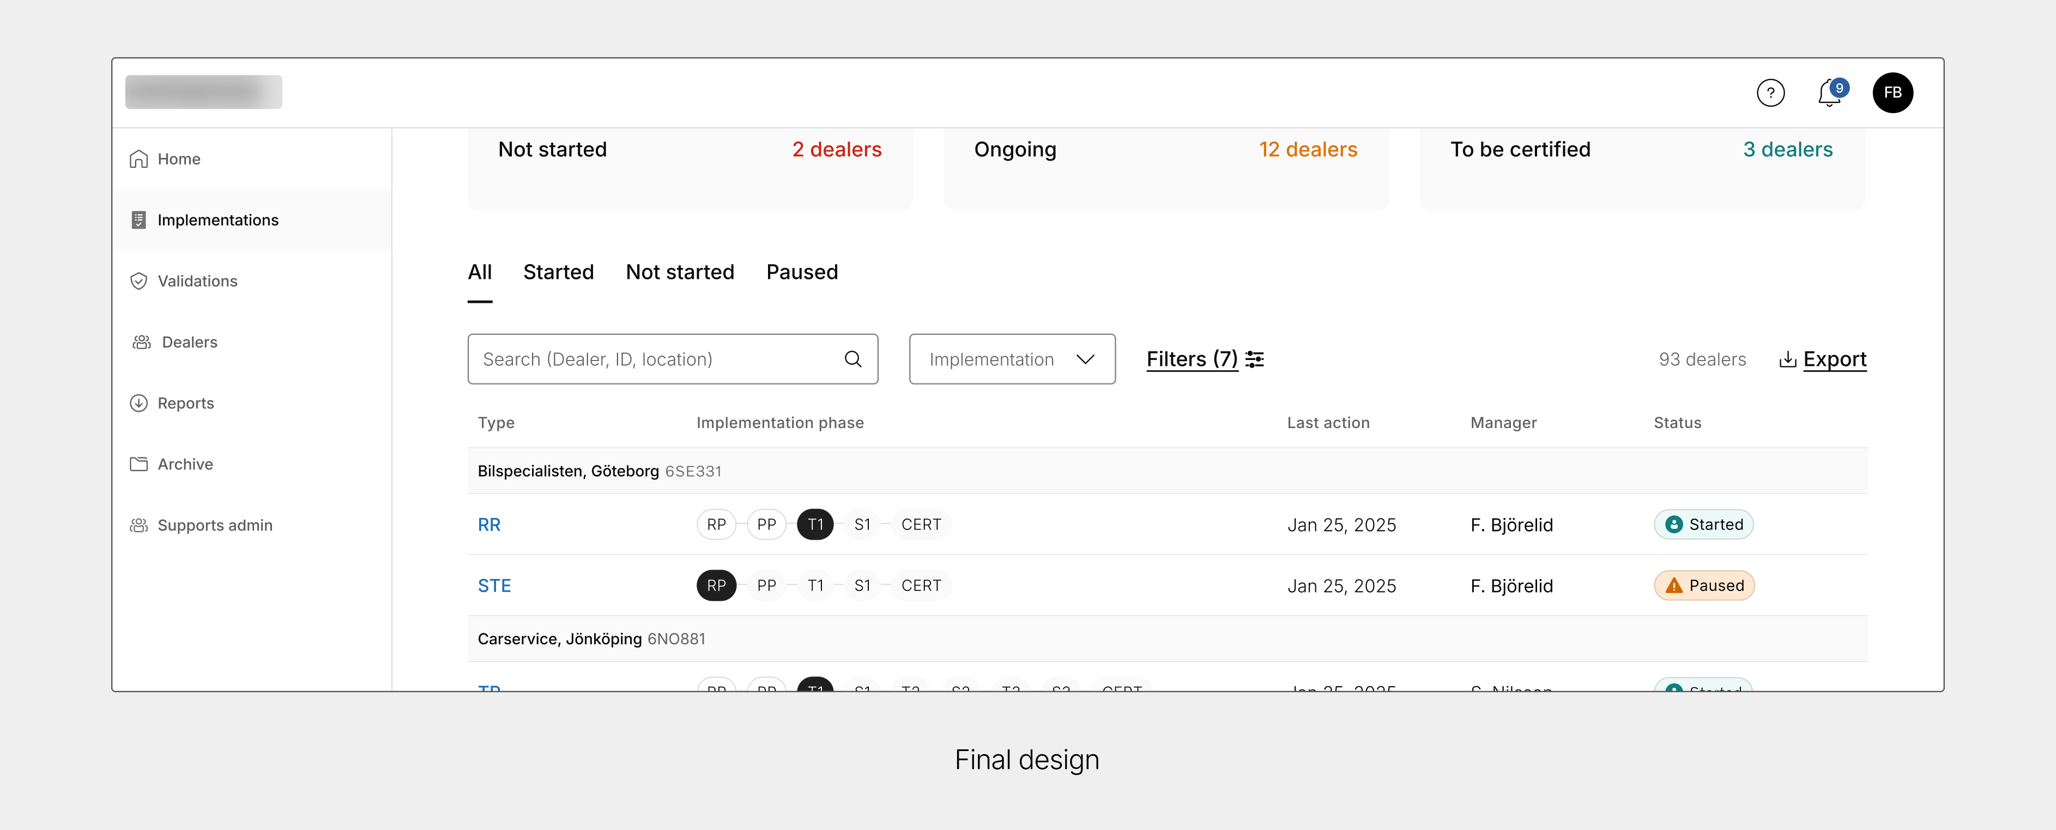2056x830 pixels.
Task: Select the Archive folder icon
Action: 138,463
